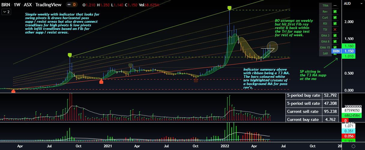Image resolution: width=365 pixels, height=150 pixels.
Task: Click the dash indicator beside TRM
Action: click(x=335, y=5)
